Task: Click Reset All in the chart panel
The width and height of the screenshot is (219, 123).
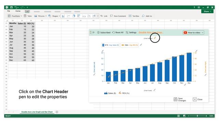Action: (118, 32)
